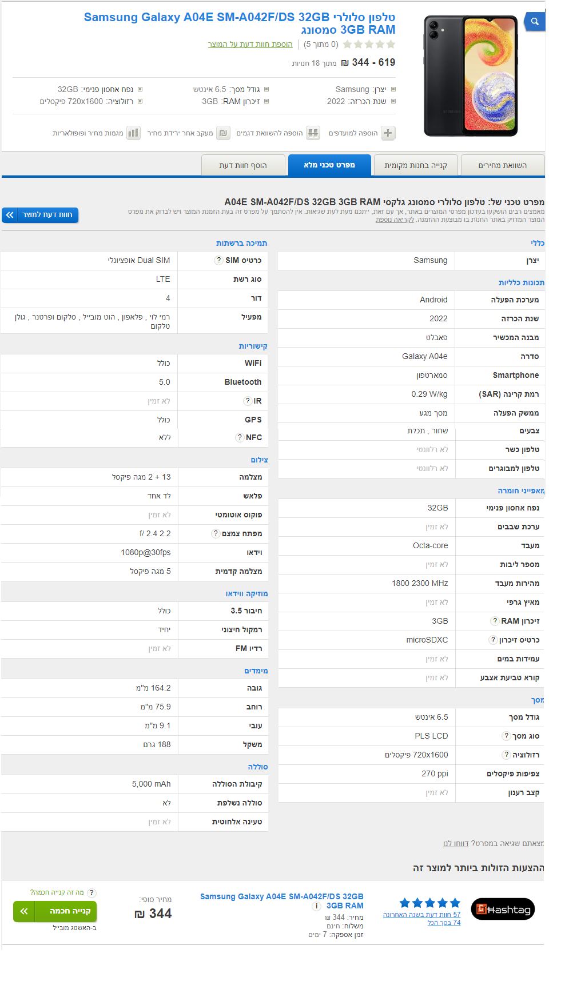The width and height of the screenshot is (561, 989).
Task: Select the Dual SIM אופציונלי value
Action: (139, 260)
